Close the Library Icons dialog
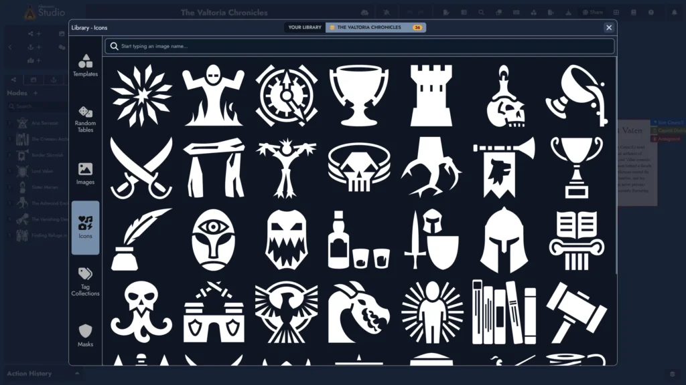 pos(608,27)
